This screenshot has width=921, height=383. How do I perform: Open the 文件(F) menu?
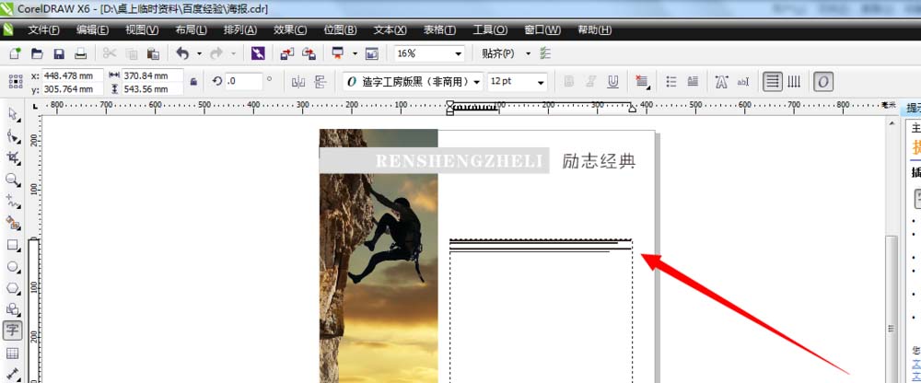pyautogui.click(x=44, y=30)
